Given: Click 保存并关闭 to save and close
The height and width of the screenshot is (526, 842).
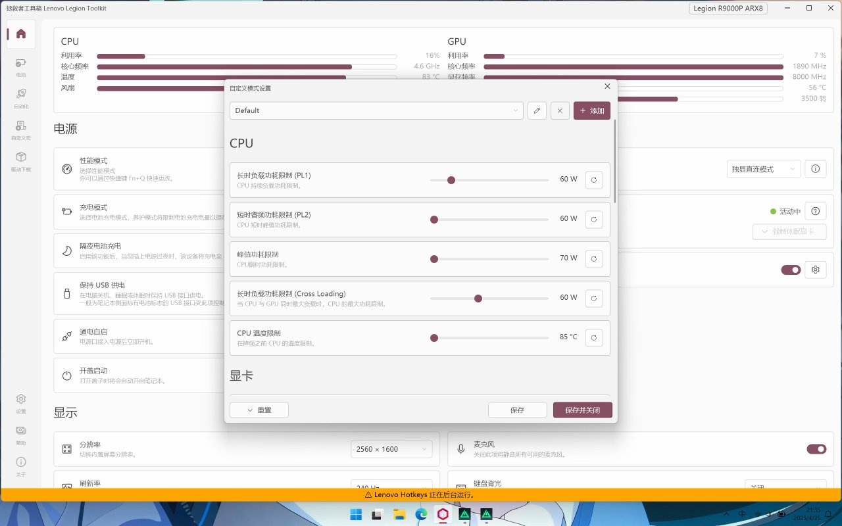Looking at the screenshot, I should [x=583, y=410].
